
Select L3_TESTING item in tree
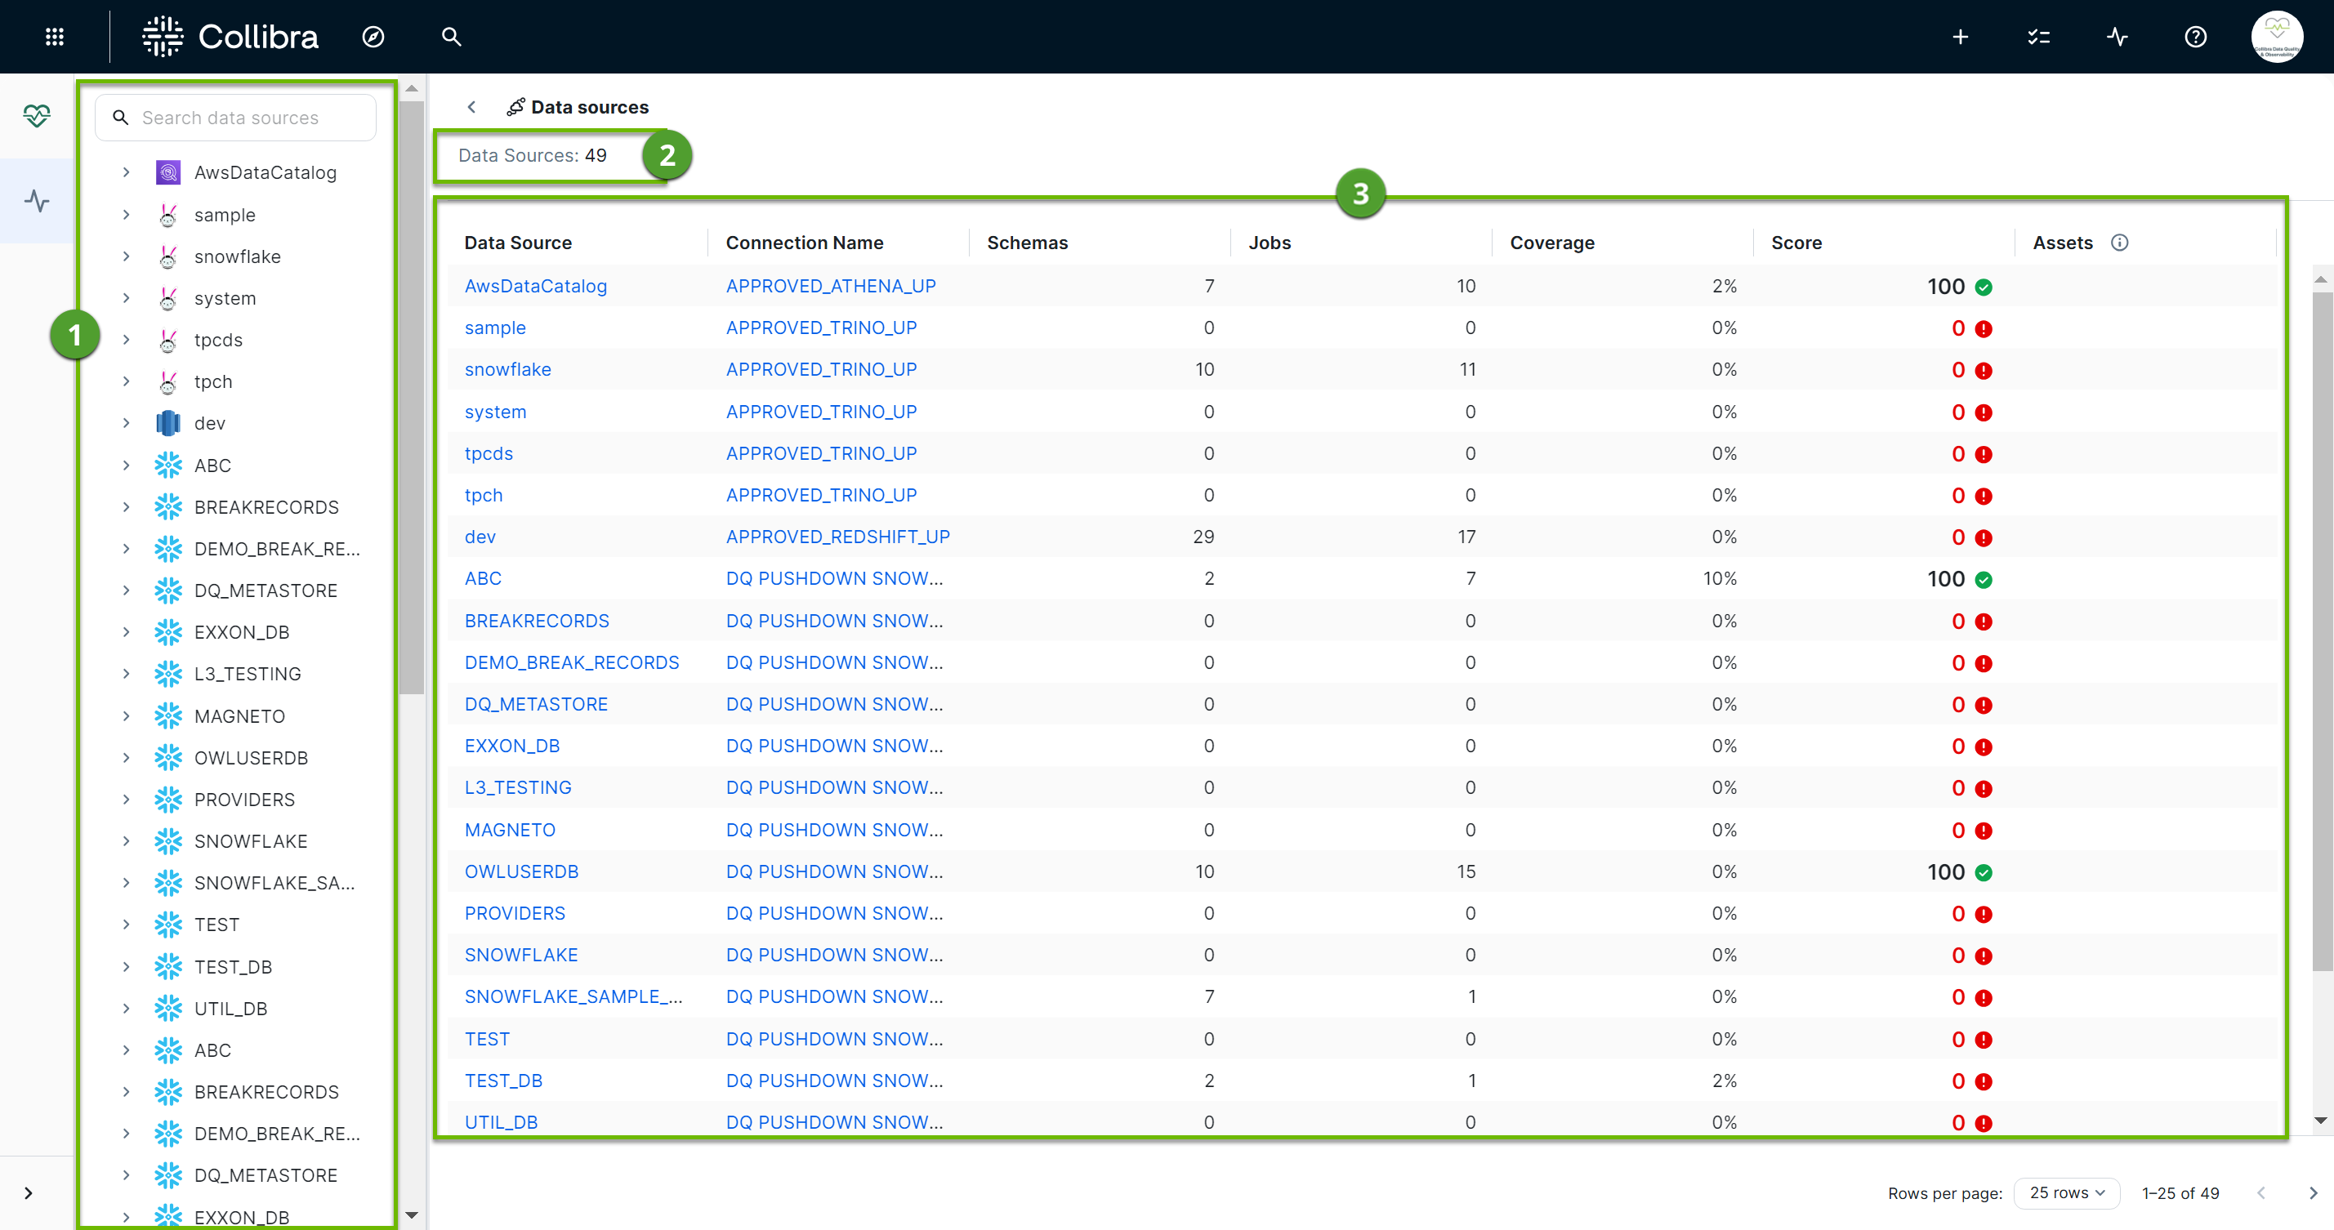tap(248, 674)
